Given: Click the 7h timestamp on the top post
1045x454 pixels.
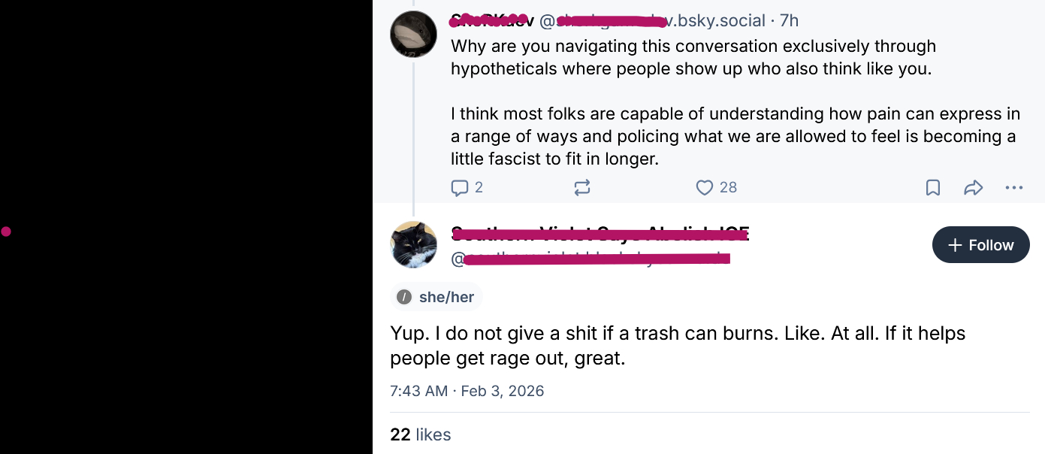Looking at the screenshot, I should point(789,20).
